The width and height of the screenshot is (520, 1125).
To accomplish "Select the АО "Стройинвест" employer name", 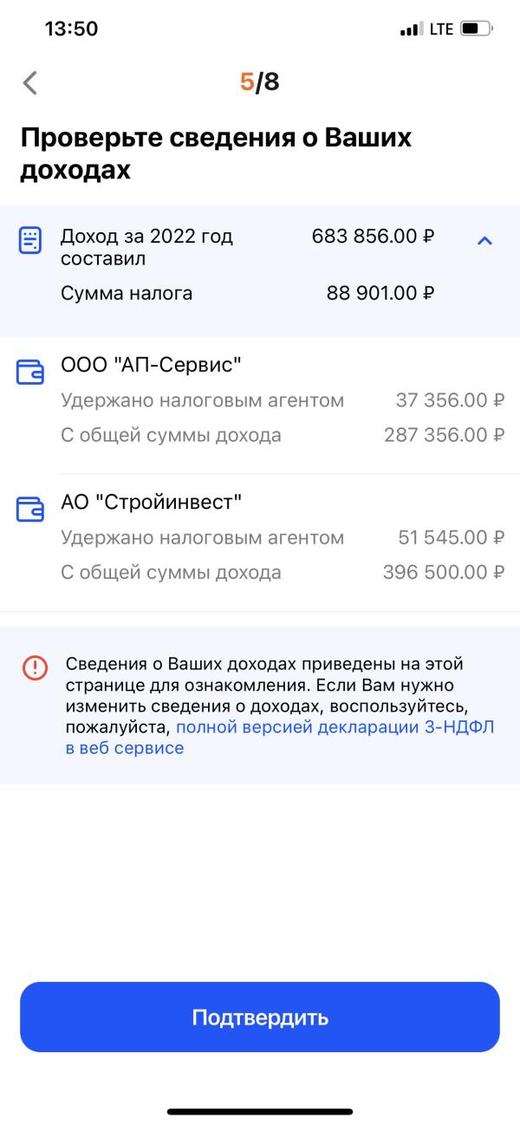I will click(152, 502).
